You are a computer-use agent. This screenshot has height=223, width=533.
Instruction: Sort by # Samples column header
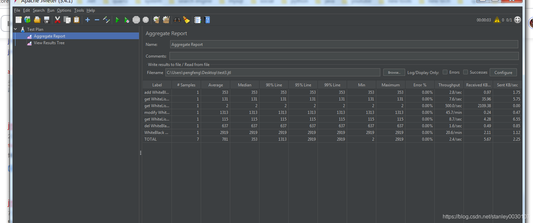pos(186,85)
